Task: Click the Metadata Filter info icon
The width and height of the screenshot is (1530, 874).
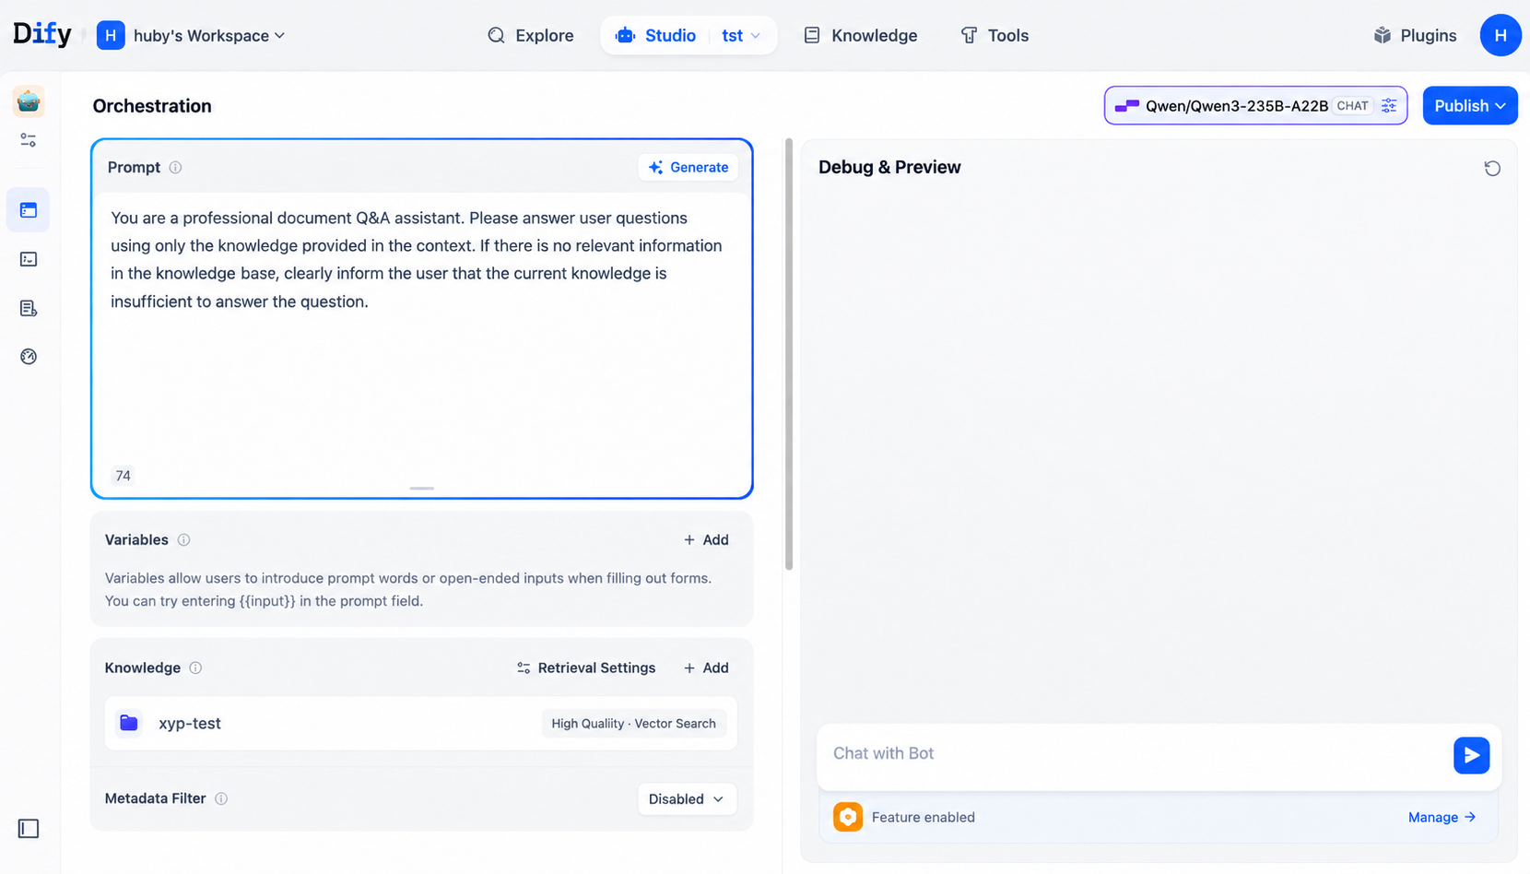Action: click(221, 798)
